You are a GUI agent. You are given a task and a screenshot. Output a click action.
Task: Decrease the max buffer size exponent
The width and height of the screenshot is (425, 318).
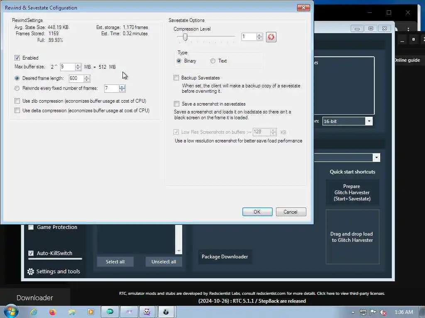(78, 69)
